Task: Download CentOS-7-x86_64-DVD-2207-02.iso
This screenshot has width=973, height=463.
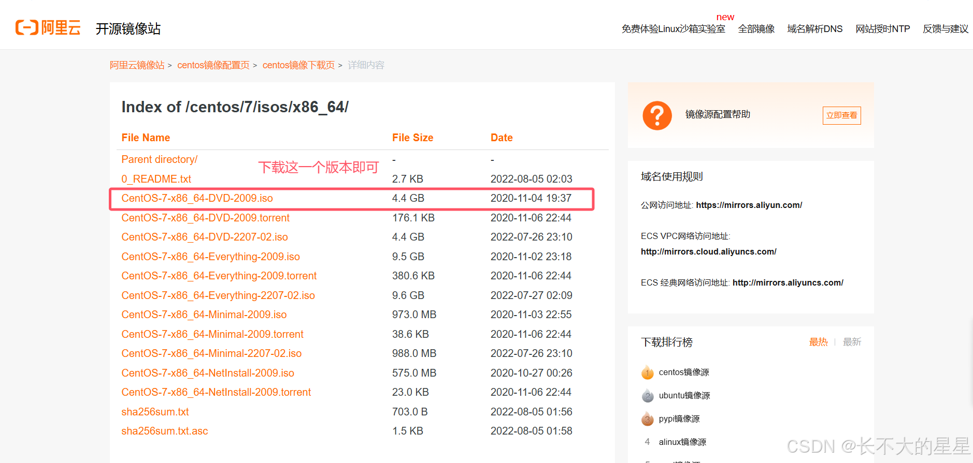Action: (205, 237)
